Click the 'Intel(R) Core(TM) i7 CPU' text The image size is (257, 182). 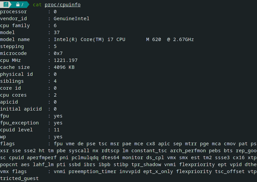(x=89, y=39)
